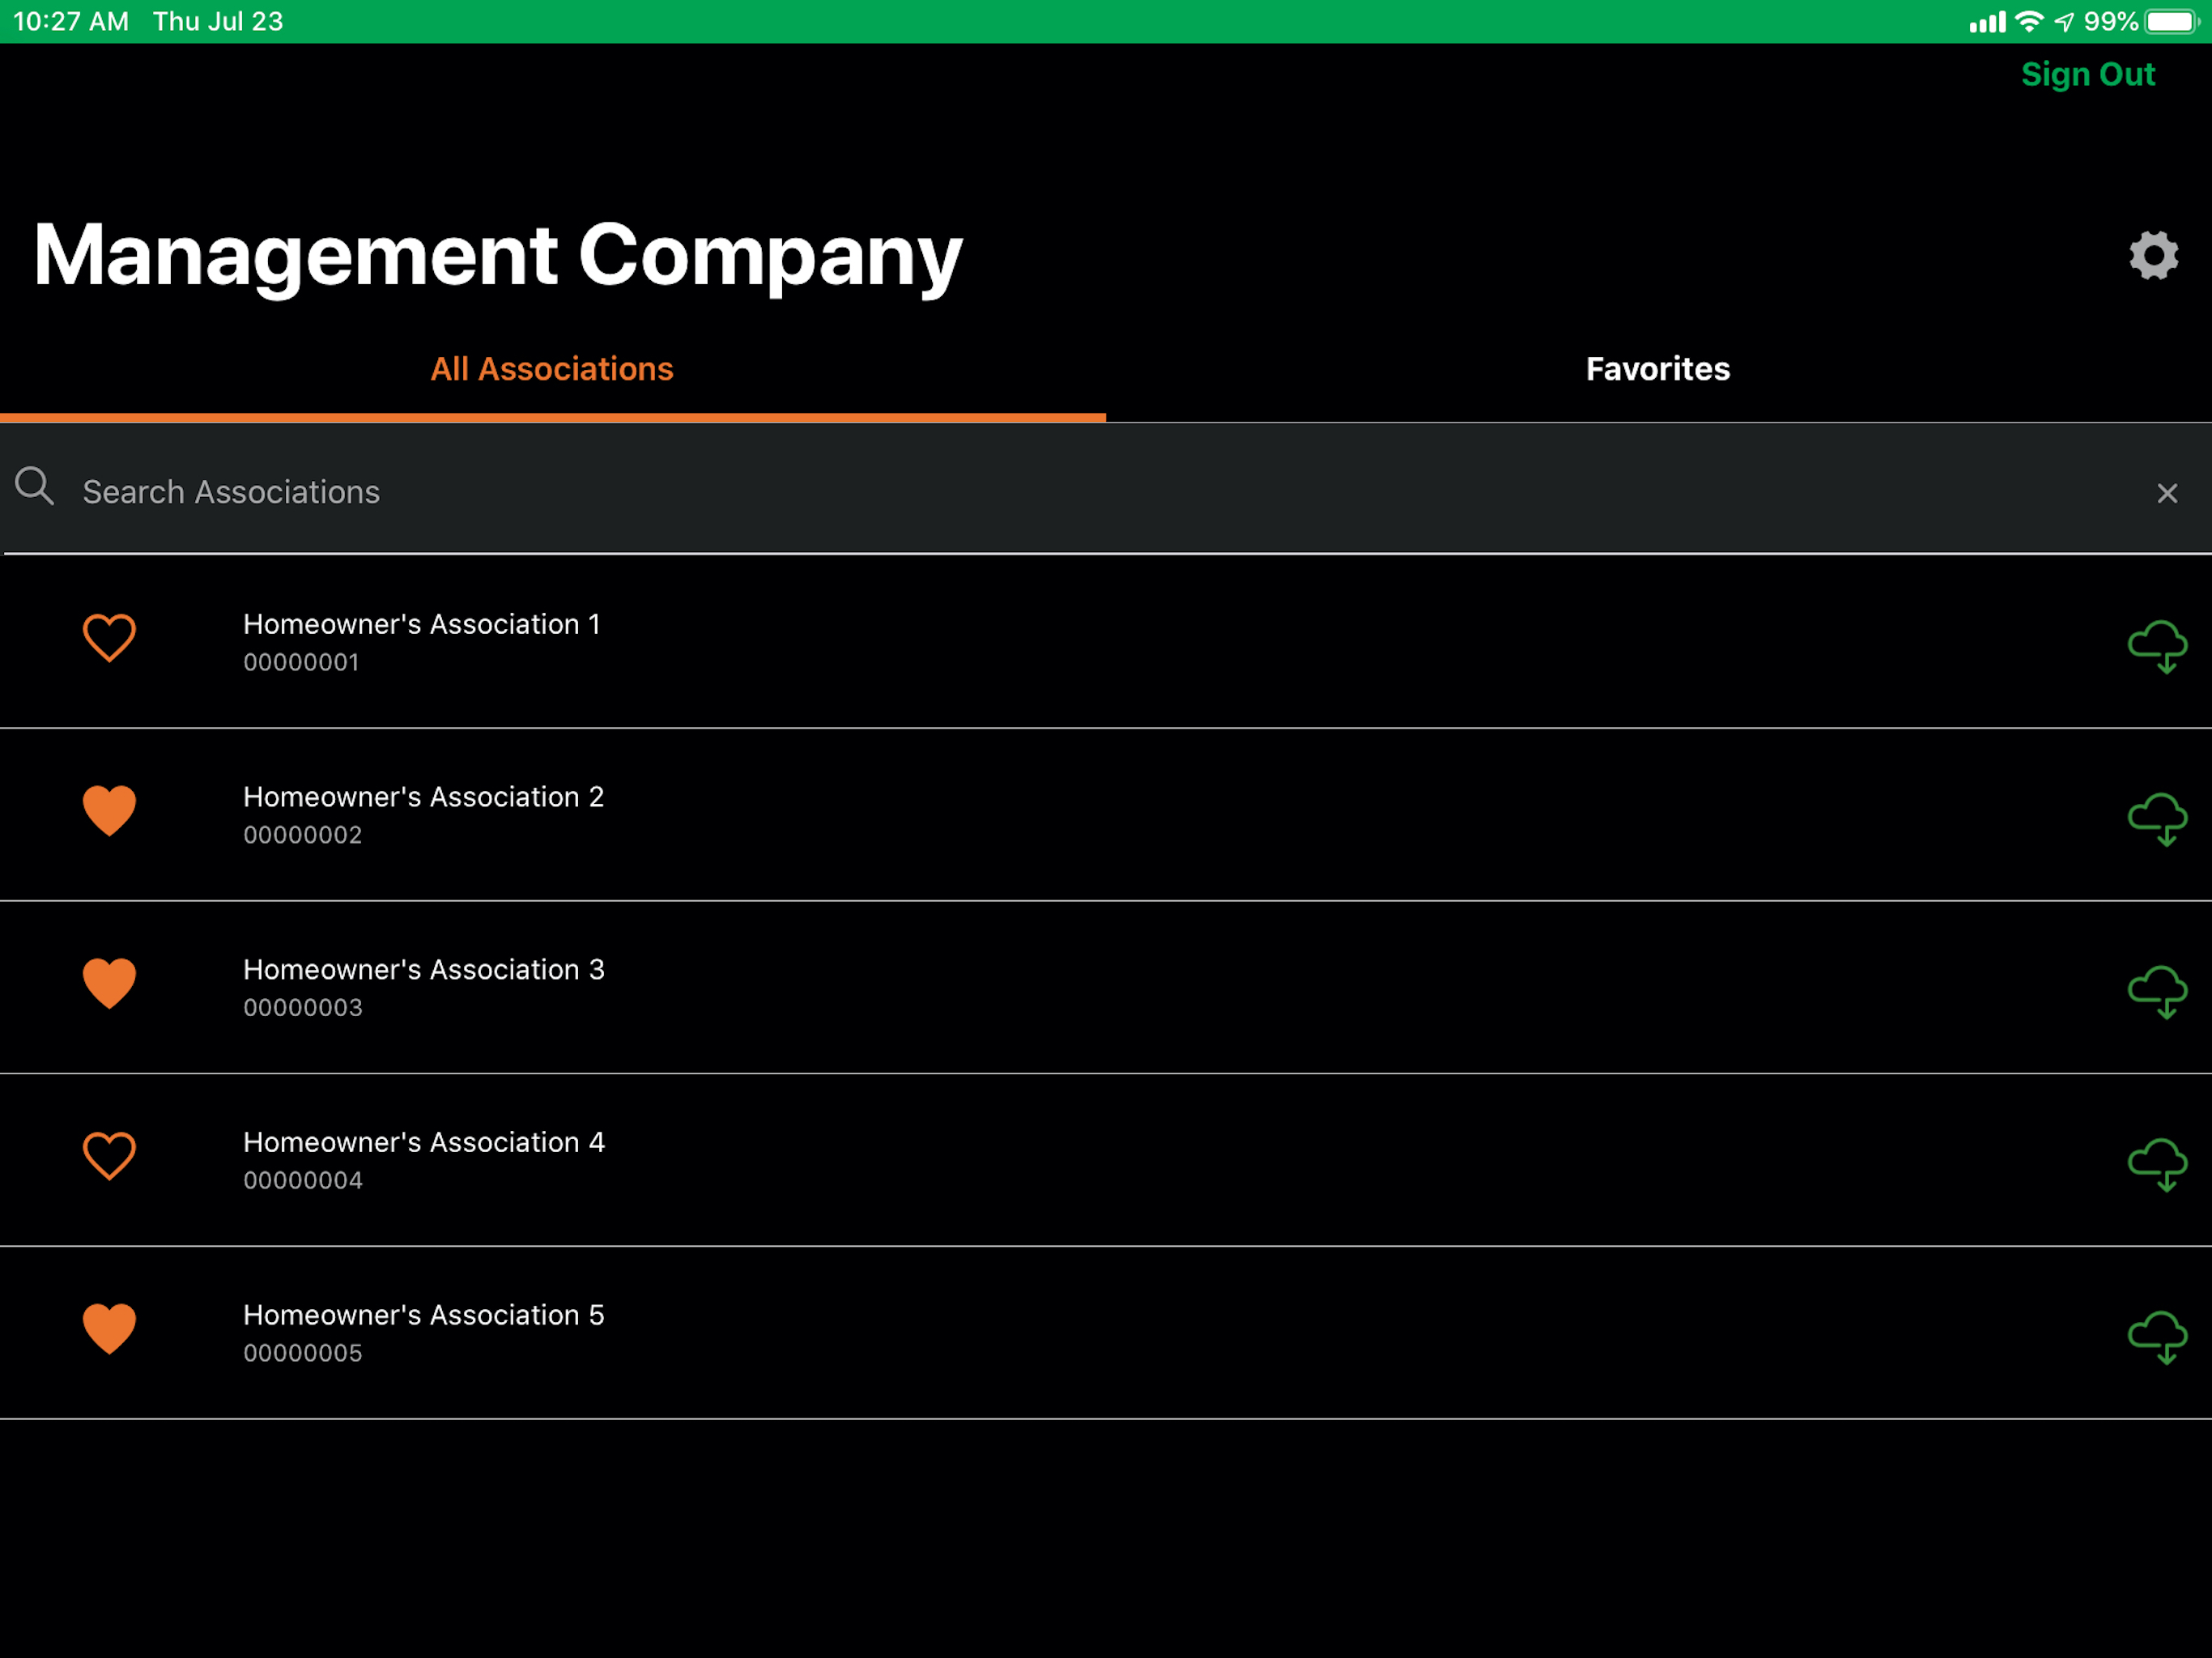
Task: Sign Out of the account
Action: click(x=2087, y=75)
